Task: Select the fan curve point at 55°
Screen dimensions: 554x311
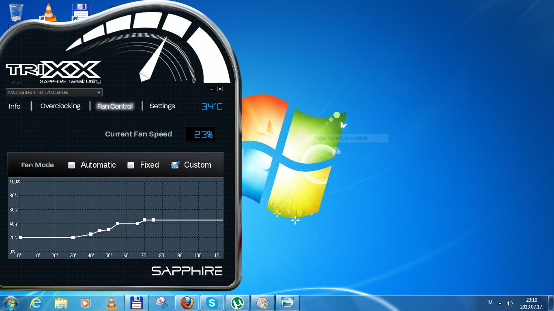Action: [x=118, y=224]
